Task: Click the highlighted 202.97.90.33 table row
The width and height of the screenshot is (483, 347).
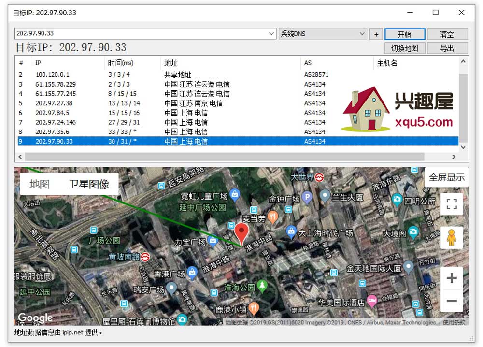Action: tap(238, 142)
